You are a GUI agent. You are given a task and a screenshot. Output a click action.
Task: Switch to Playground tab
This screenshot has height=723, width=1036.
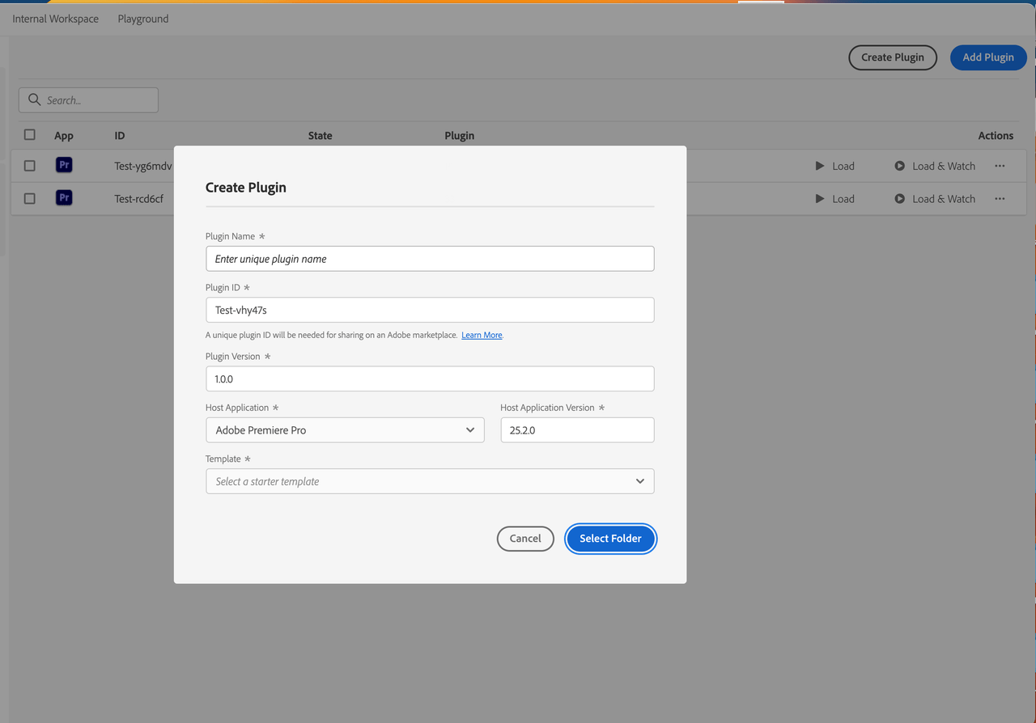(x=143, y=19)
